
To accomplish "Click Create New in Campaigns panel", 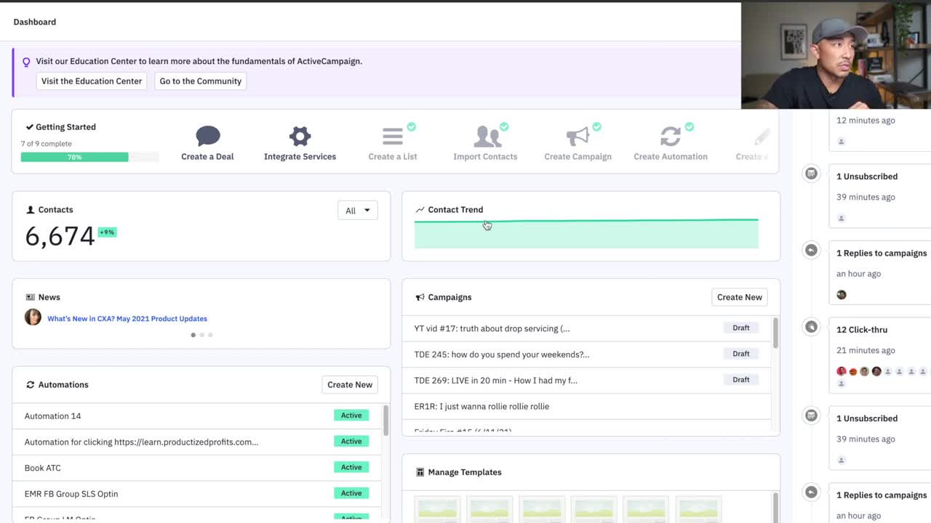I will (x=740, y=297).
